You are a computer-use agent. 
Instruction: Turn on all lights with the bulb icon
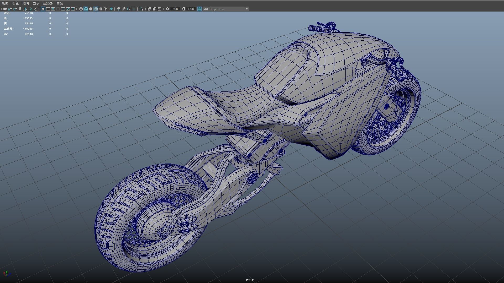click(106, 9)
